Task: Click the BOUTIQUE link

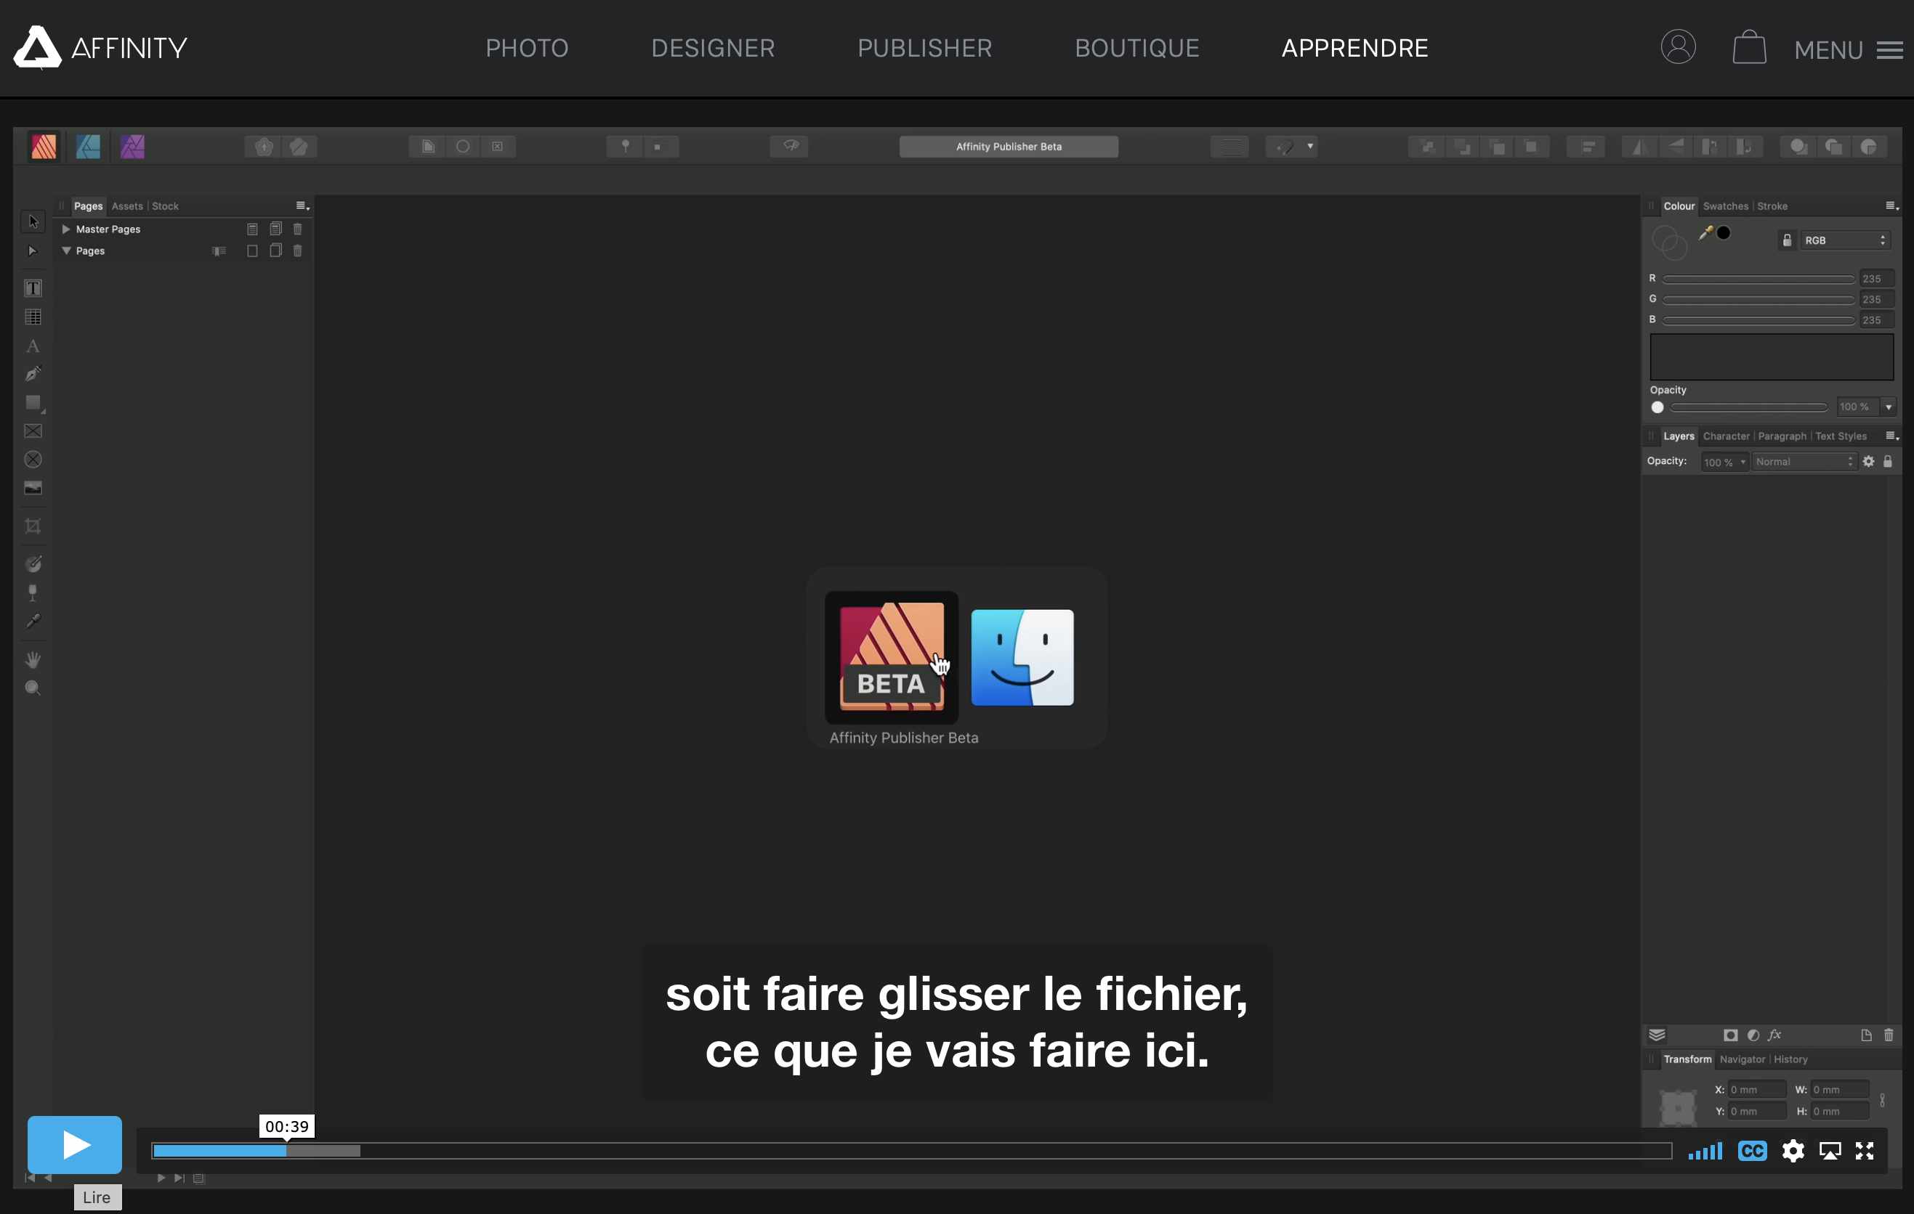Action: [x=1136, y=48]
